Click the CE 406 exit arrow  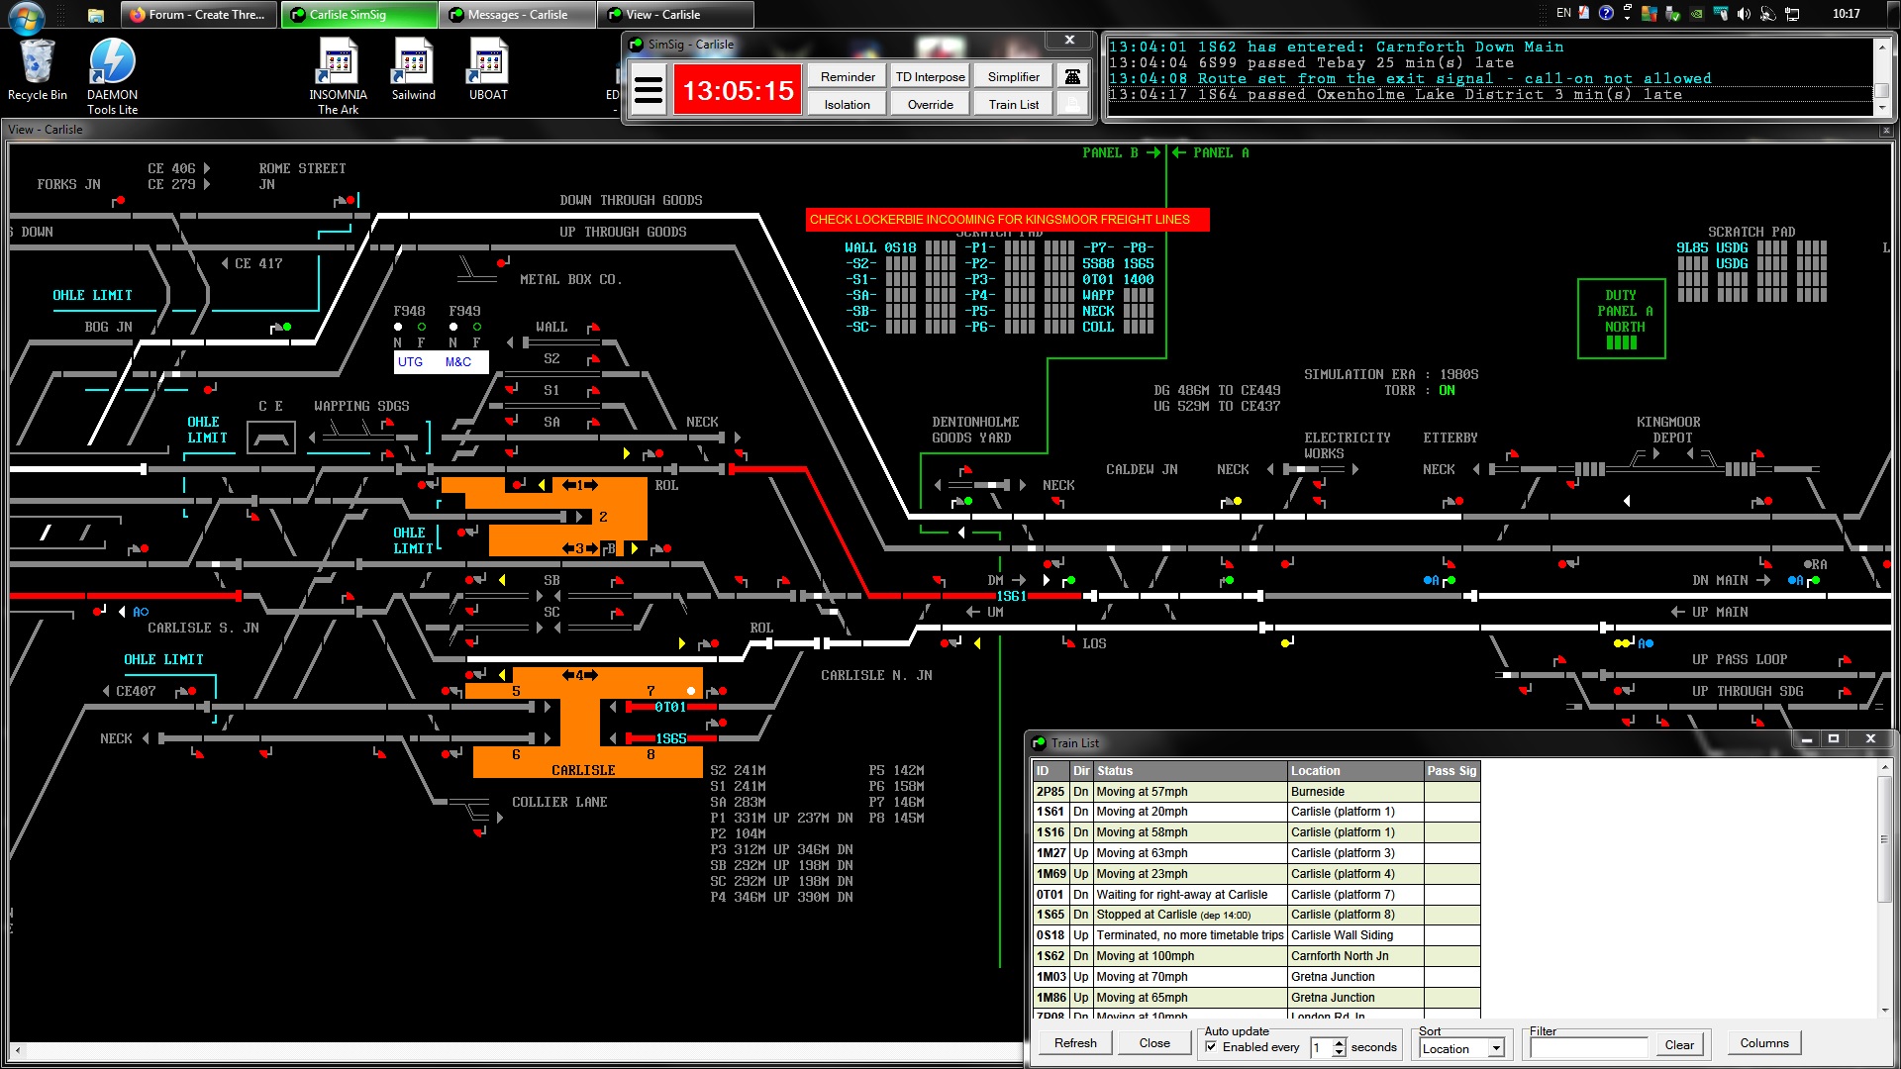206,168
